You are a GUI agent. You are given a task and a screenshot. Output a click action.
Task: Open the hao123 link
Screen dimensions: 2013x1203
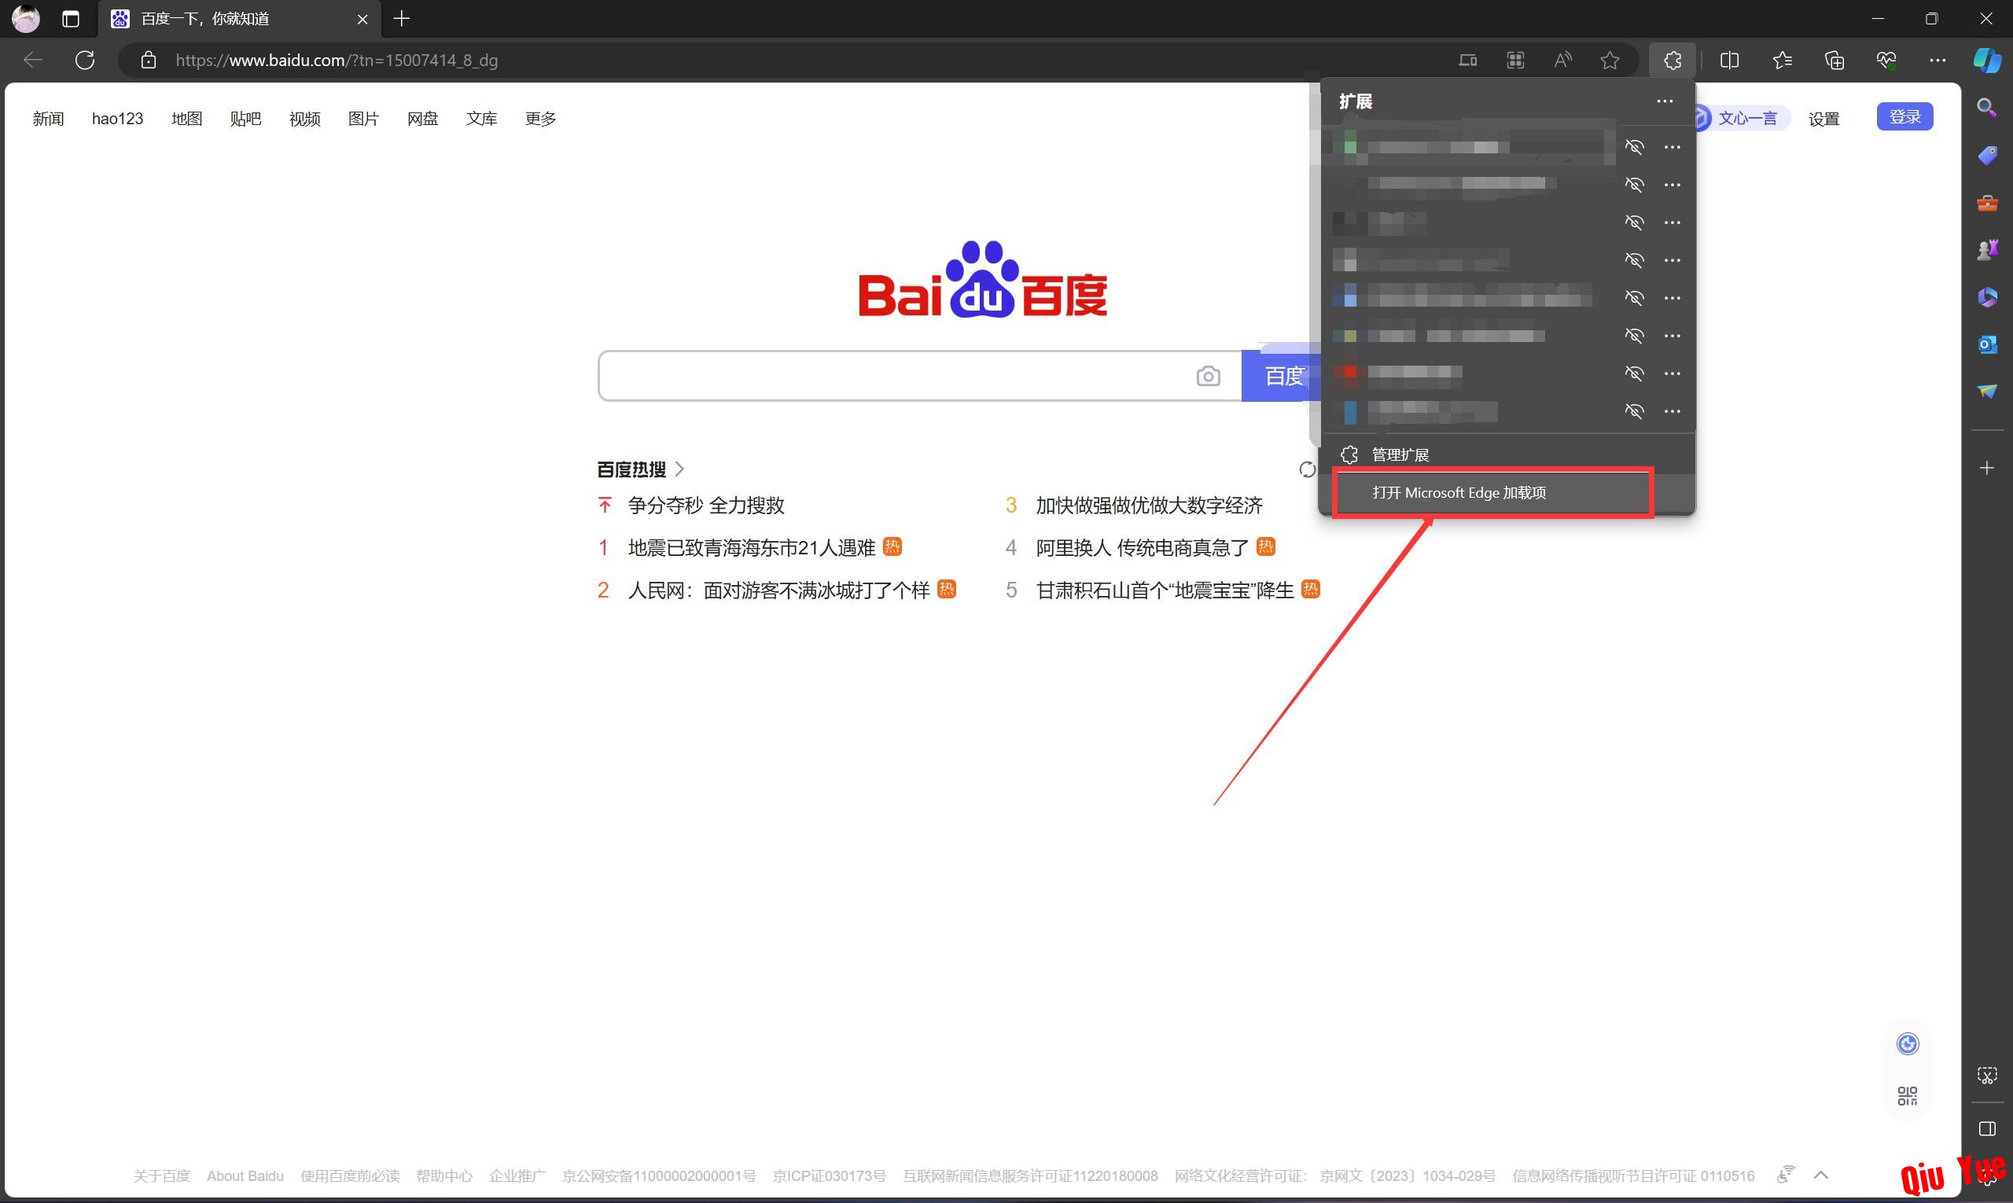[117, 120]
